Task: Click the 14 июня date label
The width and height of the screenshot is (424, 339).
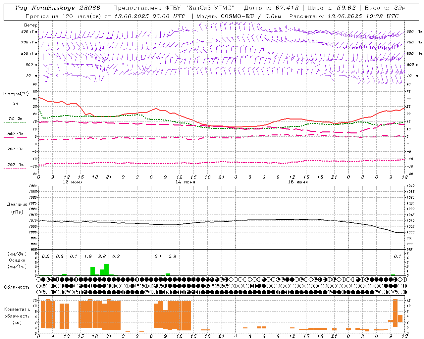Action: (x=185, y=182)
